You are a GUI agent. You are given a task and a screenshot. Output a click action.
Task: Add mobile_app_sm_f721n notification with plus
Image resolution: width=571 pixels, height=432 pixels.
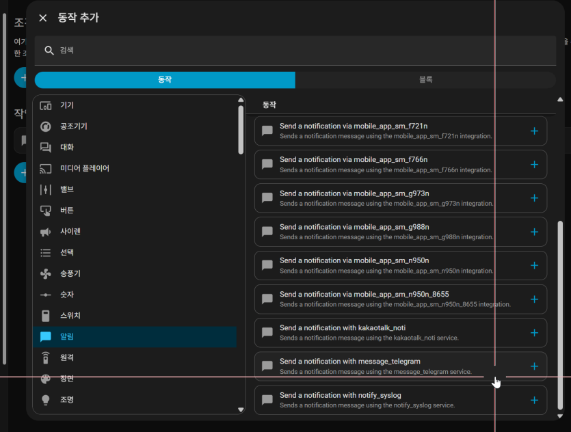point(534,131)
